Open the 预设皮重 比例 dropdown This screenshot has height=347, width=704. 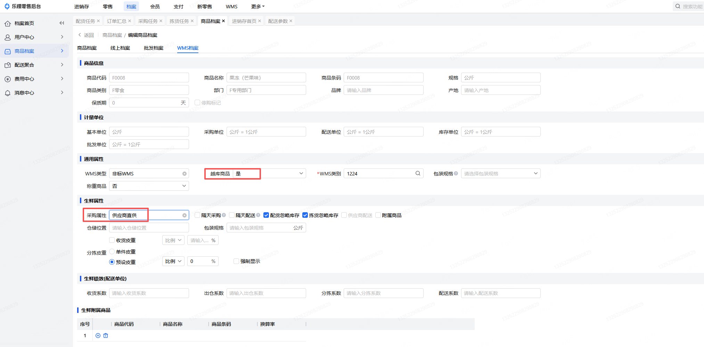173,261
